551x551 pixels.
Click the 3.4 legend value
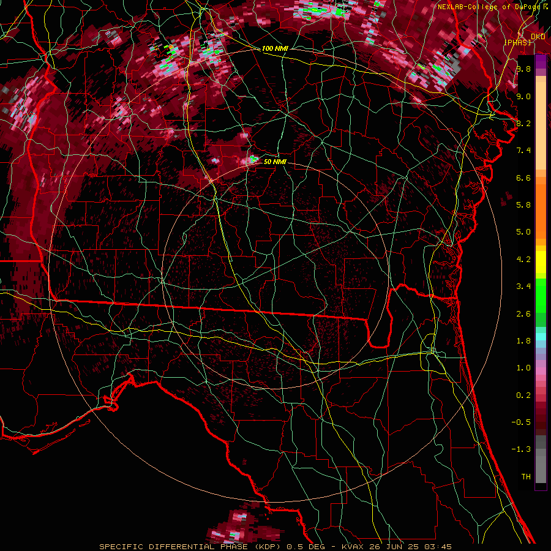coord(523,287)
